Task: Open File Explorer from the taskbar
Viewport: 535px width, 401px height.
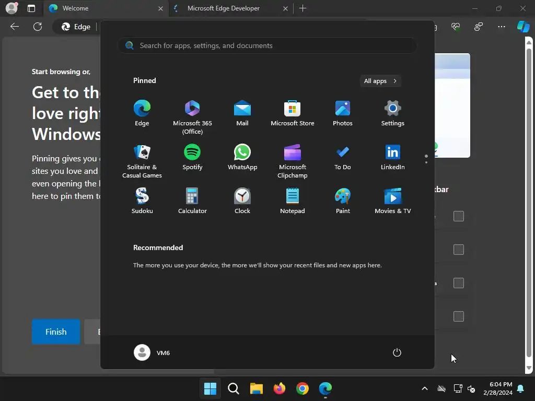Action: coord(256,388)
